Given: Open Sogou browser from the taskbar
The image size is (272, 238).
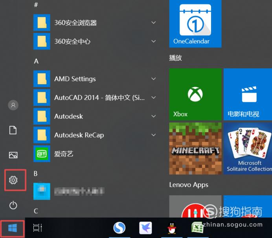Looking at the screenshot, I should tap(119, 228).
